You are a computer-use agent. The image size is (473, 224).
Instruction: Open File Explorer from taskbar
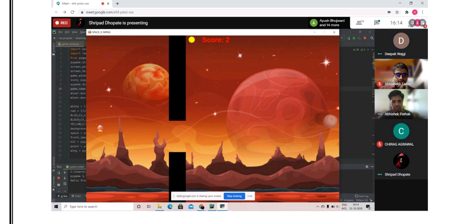coord(160,207)
